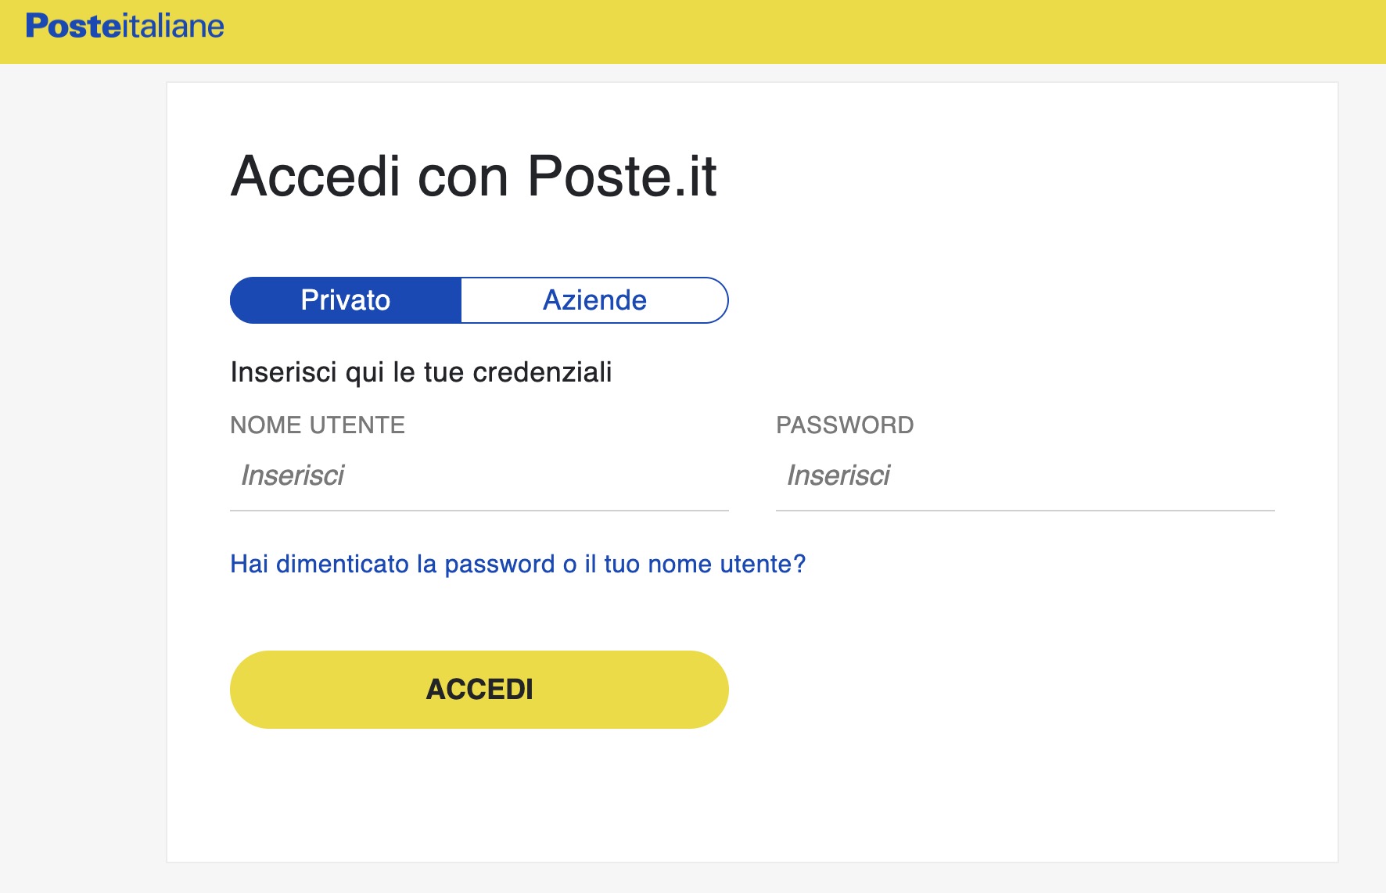The image size is (1386, 893).
Task: Click the underline below the username field
Action: point(479,511)
